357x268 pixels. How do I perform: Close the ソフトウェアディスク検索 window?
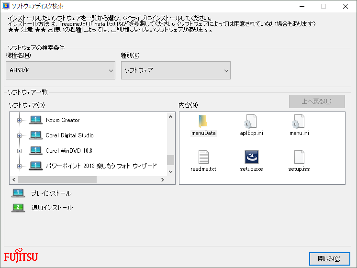346,6
